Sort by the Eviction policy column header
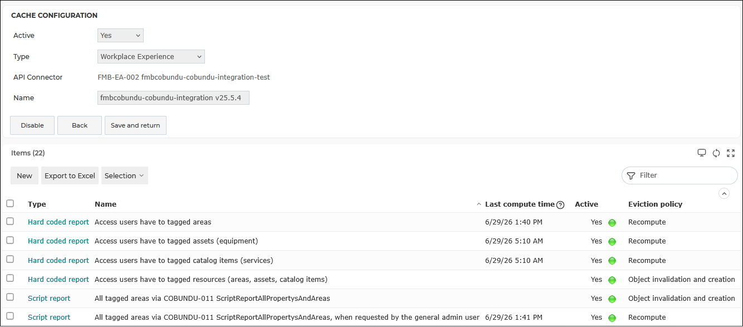Viewport: 743px width, 327px height. tap(655, 204)
